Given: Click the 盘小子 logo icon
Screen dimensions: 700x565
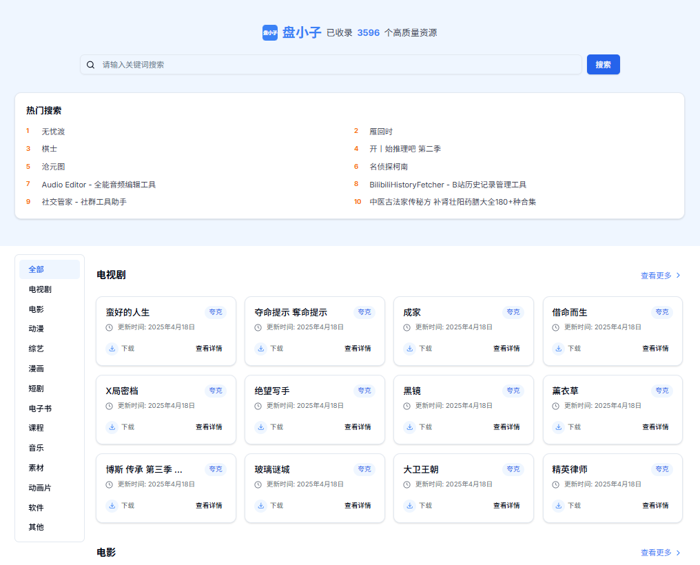Looking at the screenshot, I should (x=270, y=32).
